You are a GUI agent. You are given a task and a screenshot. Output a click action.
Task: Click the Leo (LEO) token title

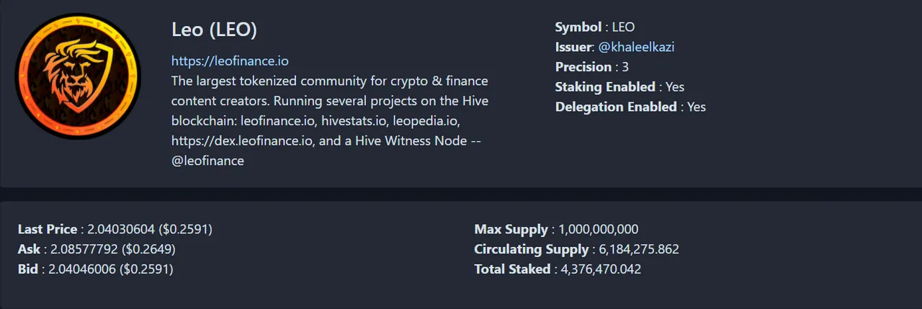214,30
